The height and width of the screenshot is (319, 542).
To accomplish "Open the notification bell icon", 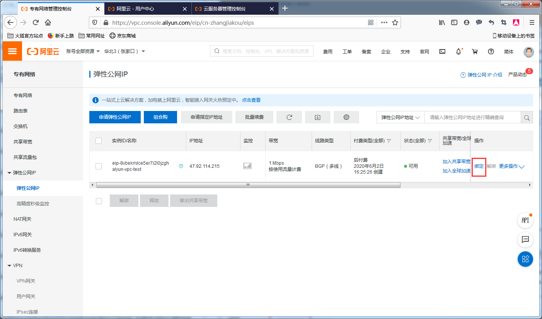I will tap(458, 51).
